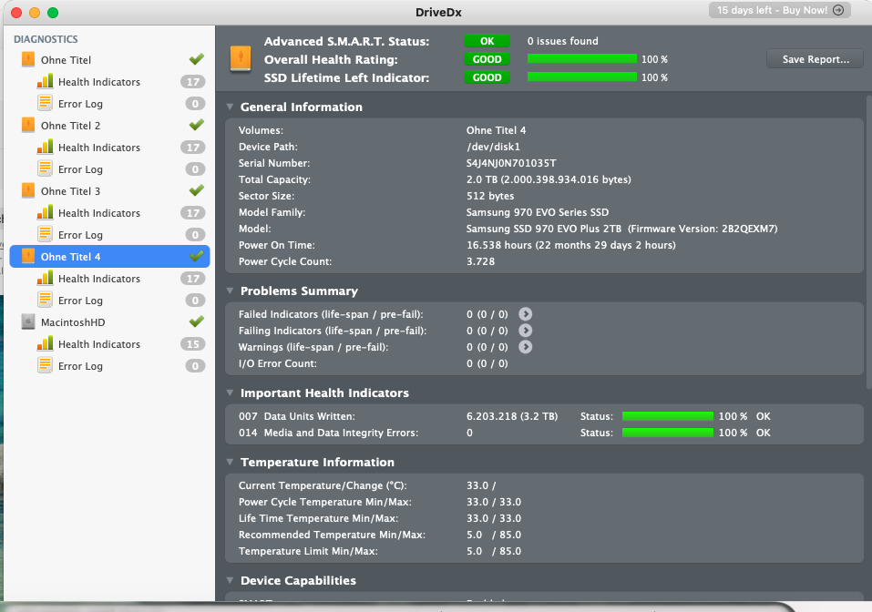Click Health Indicators bar-chart icon under Ohne Titel
Viewport: 872px width, 612px height.
coord(46,82)
